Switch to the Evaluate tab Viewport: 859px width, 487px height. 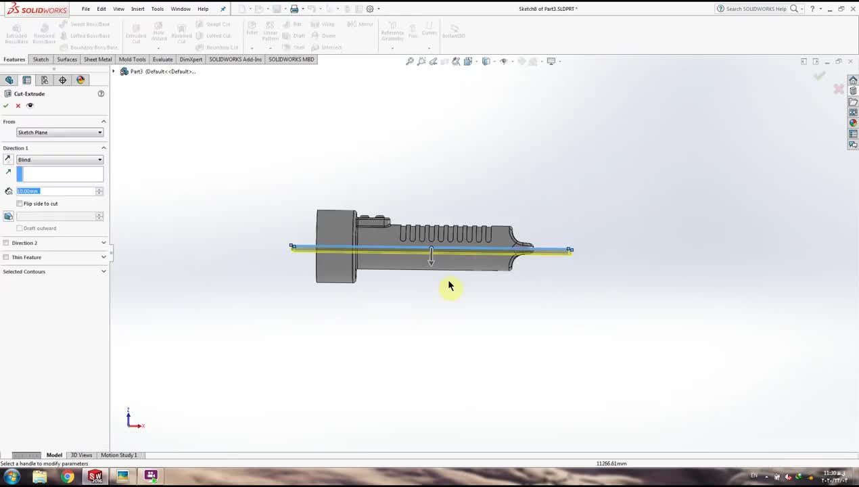click(x=162, y=60)
